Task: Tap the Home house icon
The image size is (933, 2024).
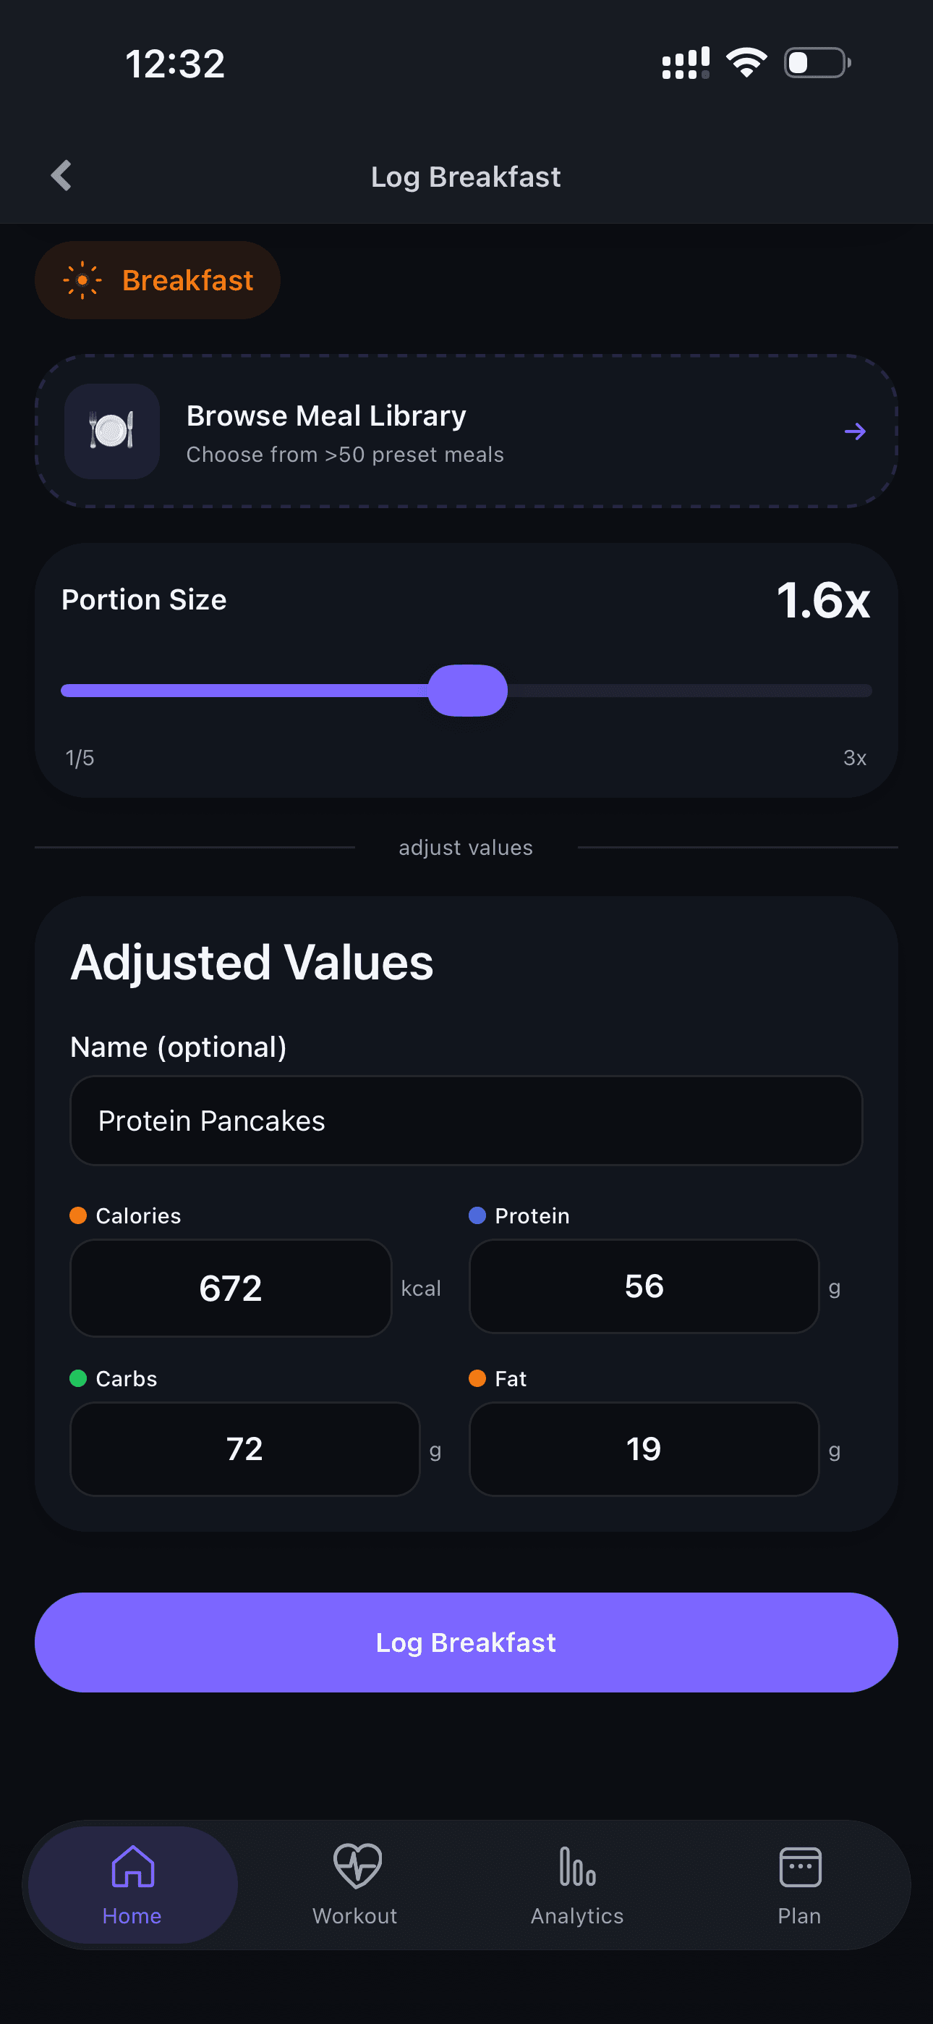Action: coord(133,1865)
